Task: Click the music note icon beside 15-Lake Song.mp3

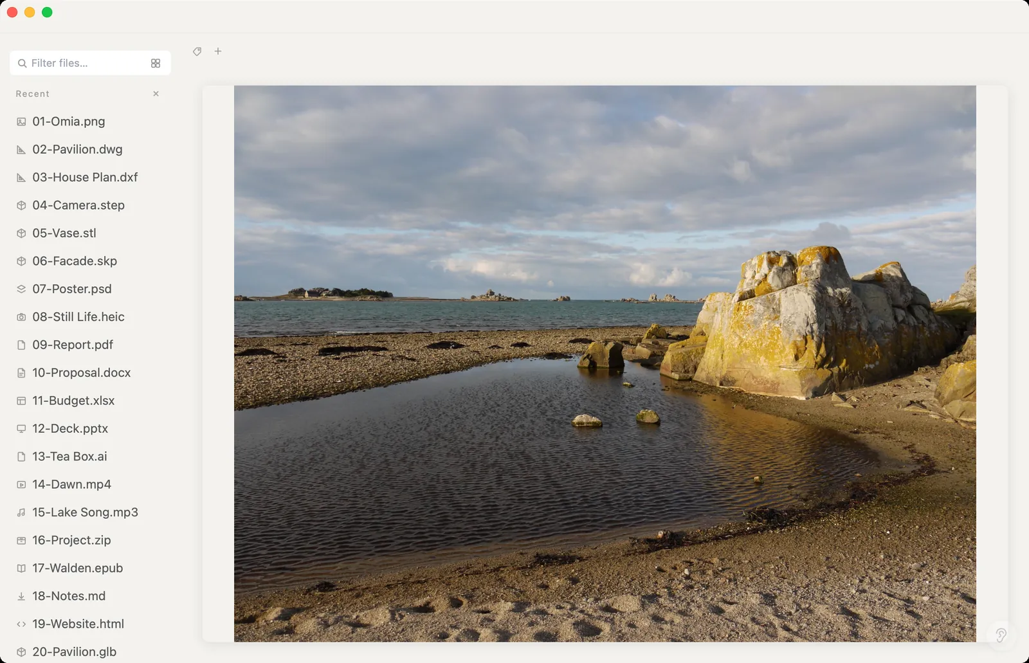Action: 21,513
